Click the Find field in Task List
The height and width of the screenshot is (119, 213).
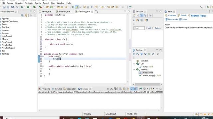(139, 28)
